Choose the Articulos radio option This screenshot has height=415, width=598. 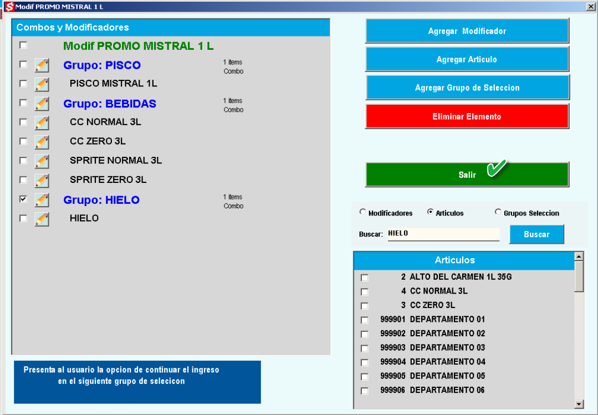(430, 212)
